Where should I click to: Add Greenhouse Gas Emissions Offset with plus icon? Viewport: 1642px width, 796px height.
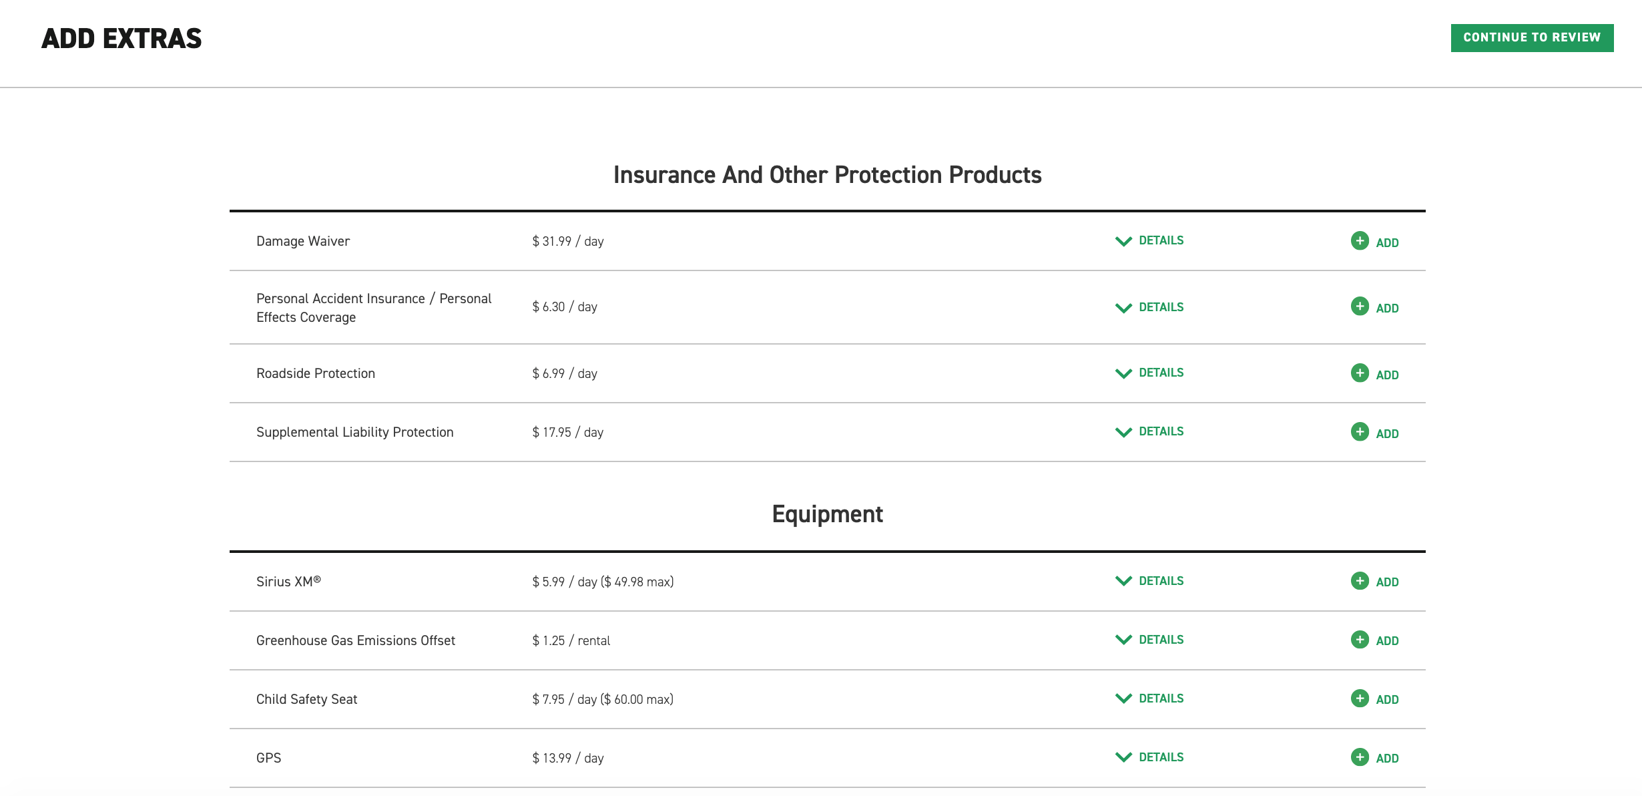point(1362,640)
